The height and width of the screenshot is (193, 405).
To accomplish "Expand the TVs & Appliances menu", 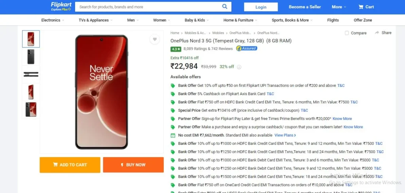I will [x=96, y=20].
